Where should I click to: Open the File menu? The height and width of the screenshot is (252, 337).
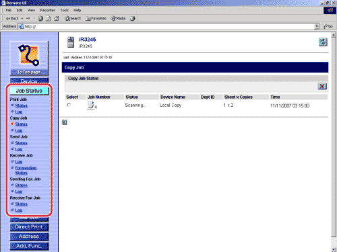click(9, 10)
